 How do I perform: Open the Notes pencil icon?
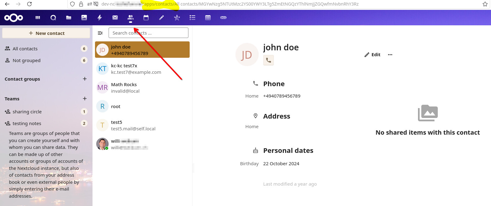(162, 18)
